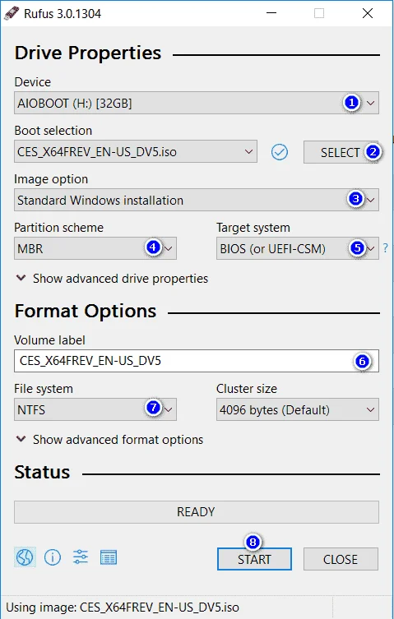Click the Device label

pos(33,82)
